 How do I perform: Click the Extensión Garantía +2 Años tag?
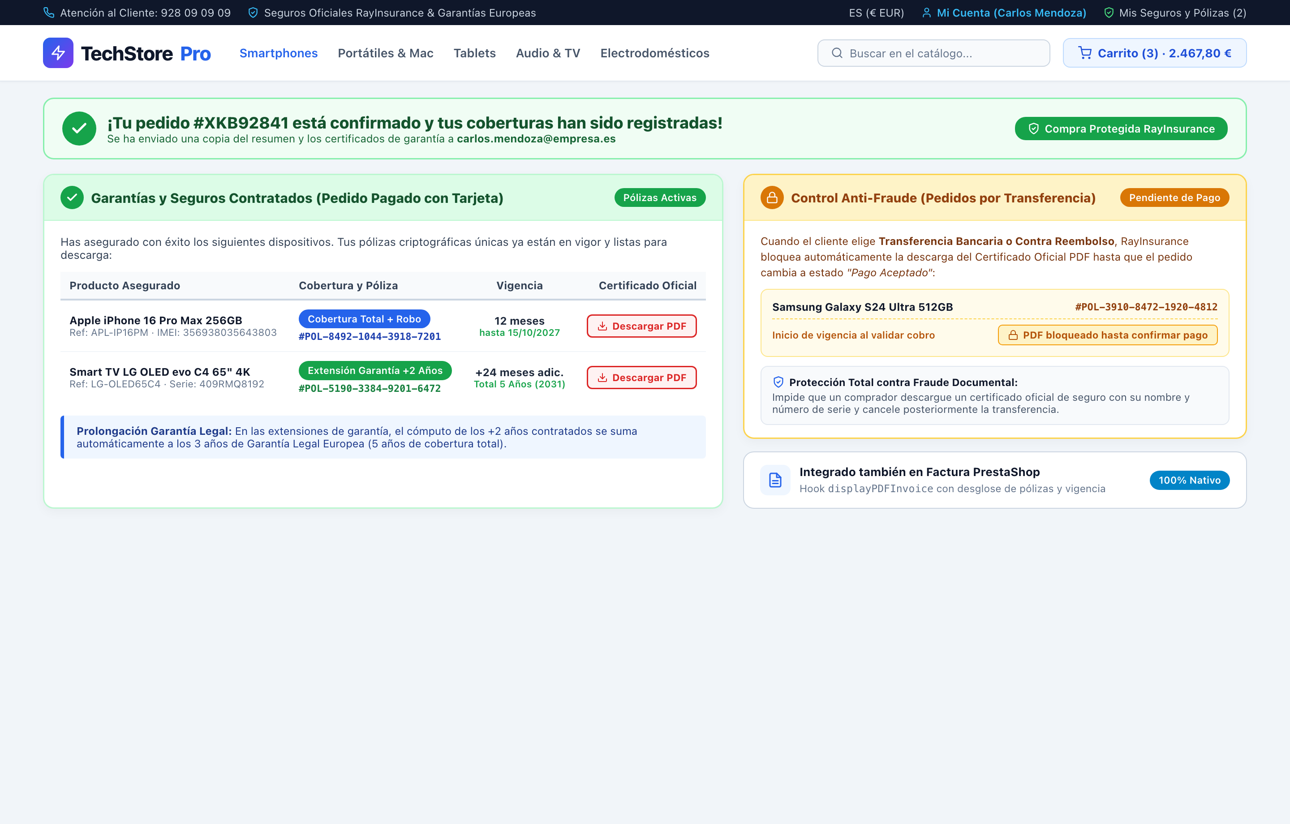(375, 371)
